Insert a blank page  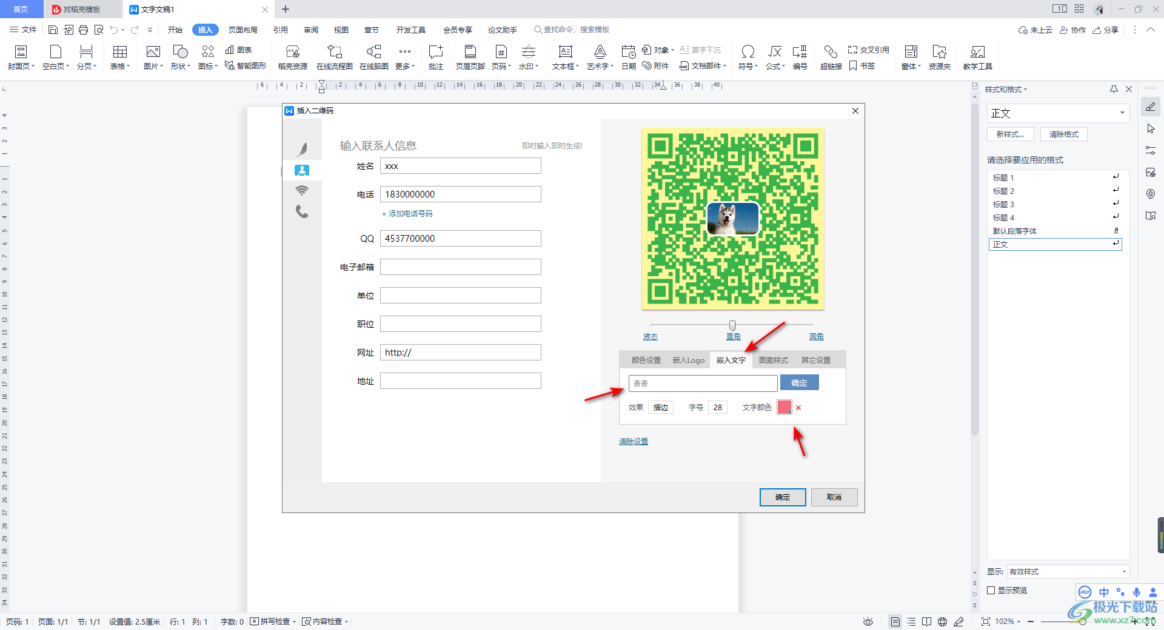tap(56, 58)
